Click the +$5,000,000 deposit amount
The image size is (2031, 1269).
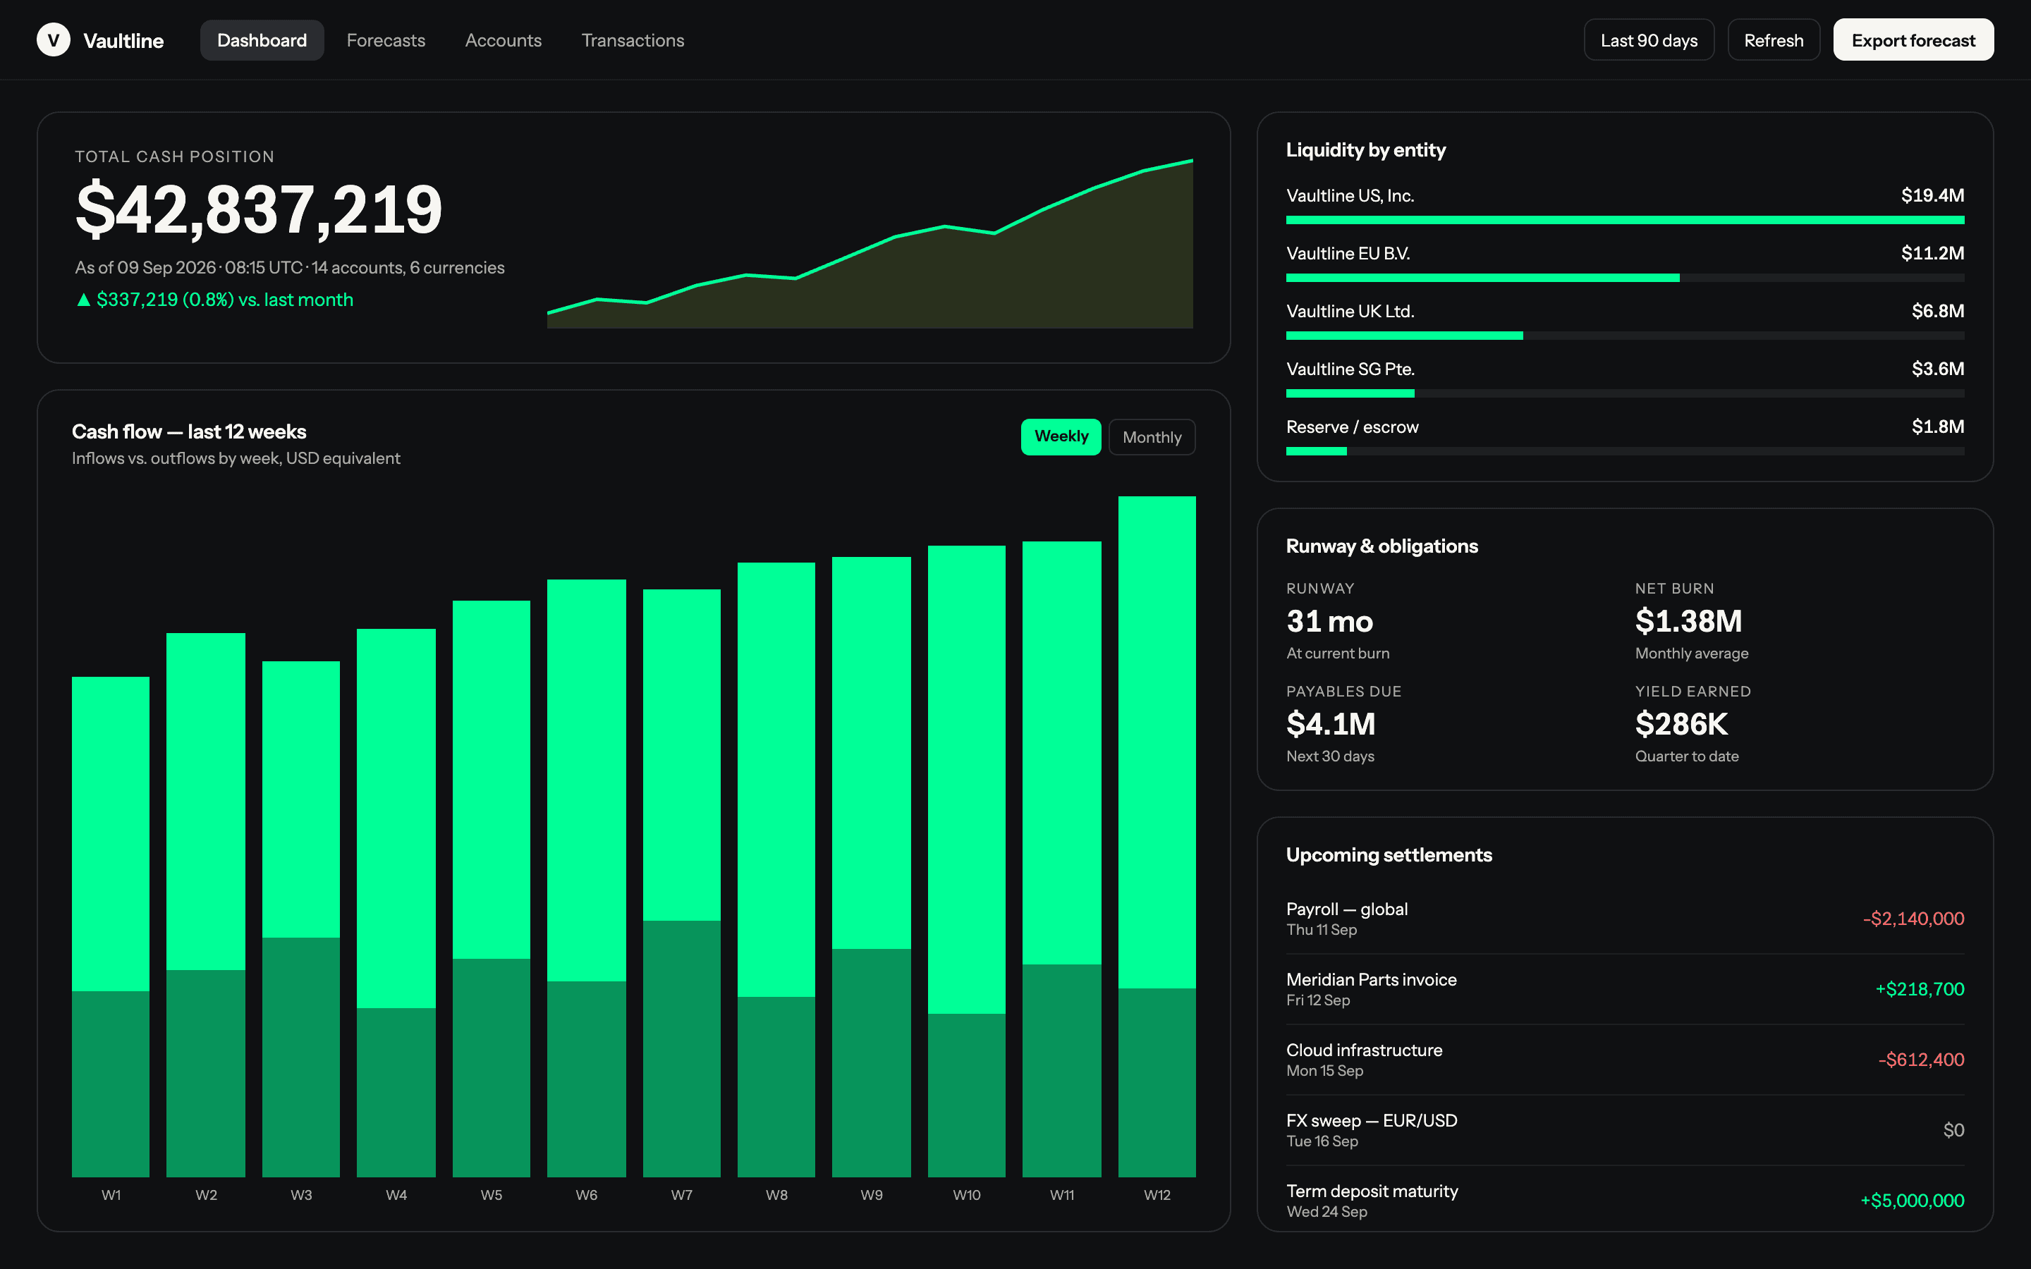click(1912, 1201)
